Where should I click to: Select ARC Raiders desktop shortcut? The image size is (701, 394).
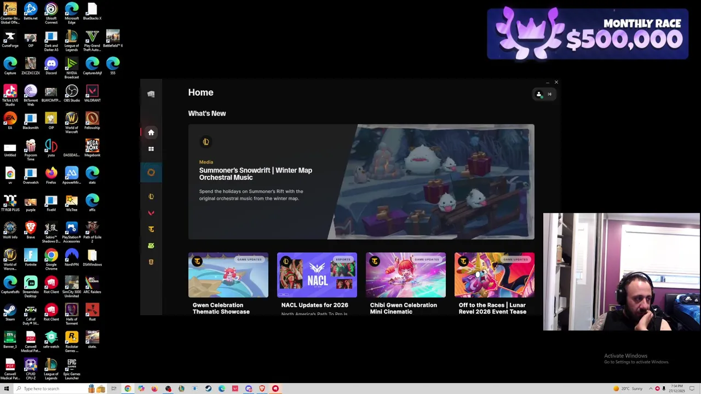92,285
